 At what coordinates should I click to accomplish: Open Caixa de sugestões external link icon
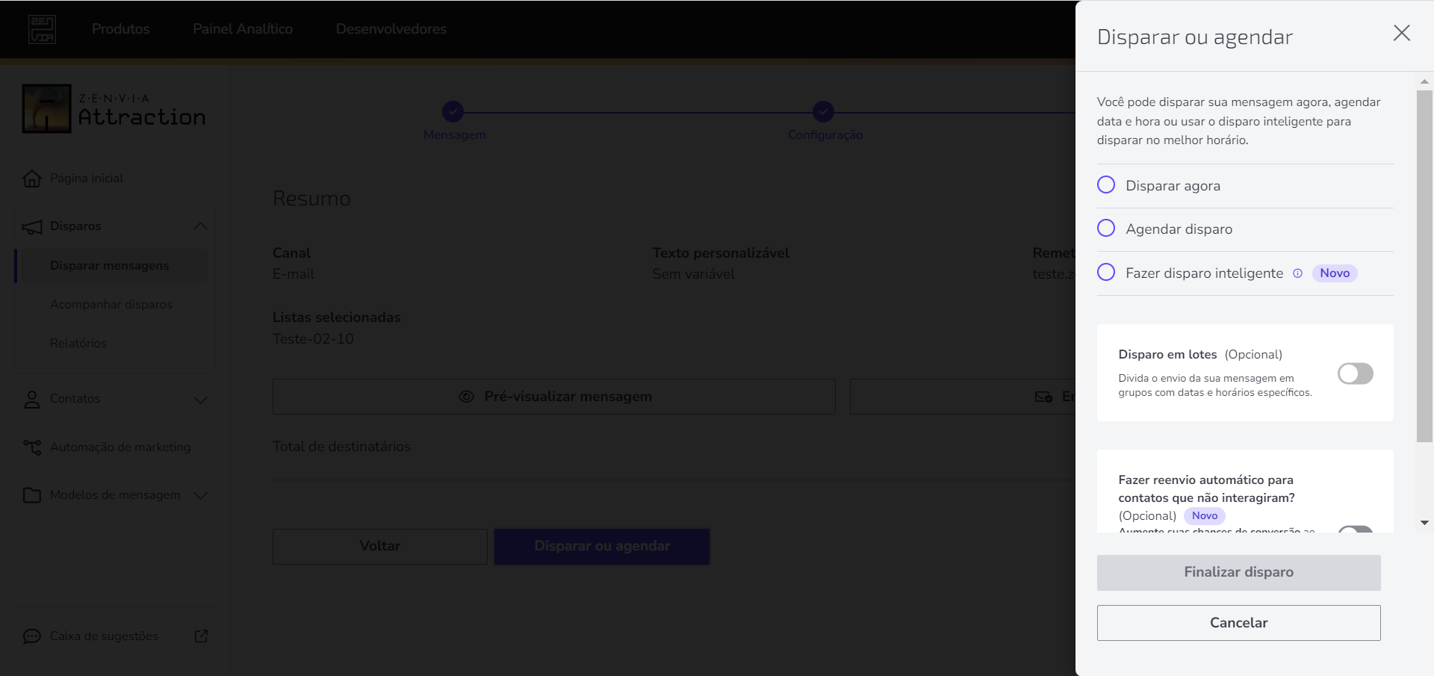201,636
